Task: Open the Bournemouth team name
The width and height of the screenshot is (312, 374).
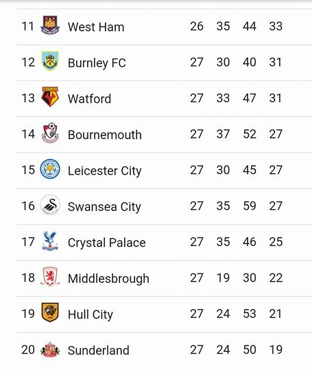Action: tap(105, 135)
